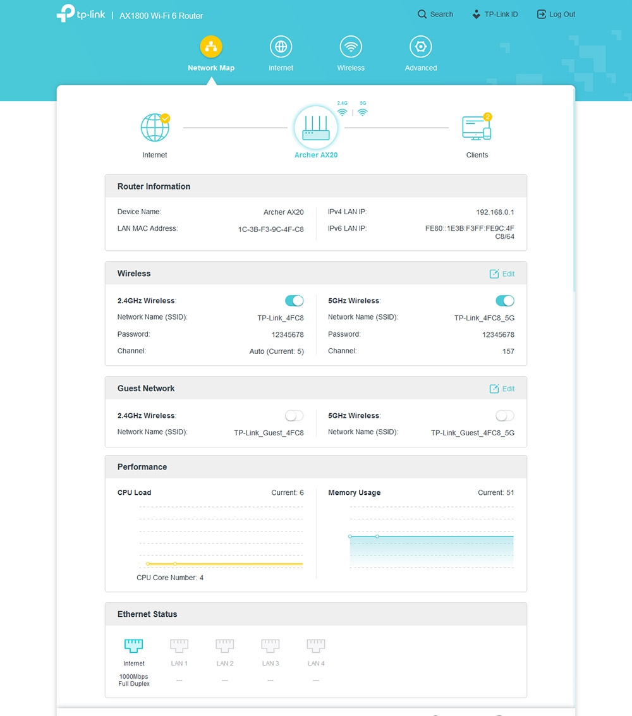Click the 5GHz password value 12345678
Screen dimensions: 632x716
[x=498, y=335]
